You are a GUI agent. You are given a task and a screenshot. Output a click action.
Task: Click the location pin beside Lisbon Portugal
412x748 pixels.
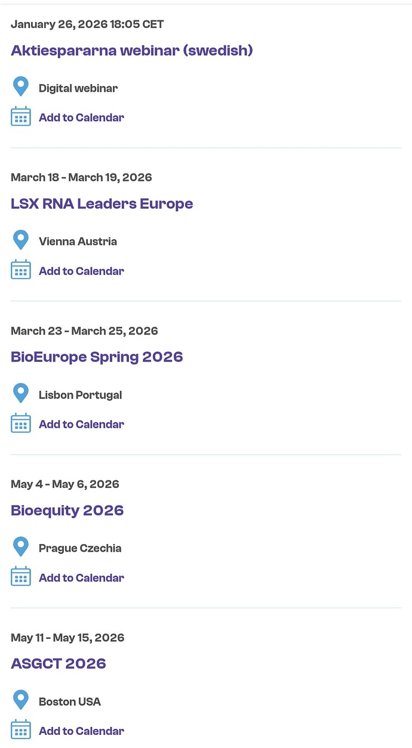[x=21, y=393]
